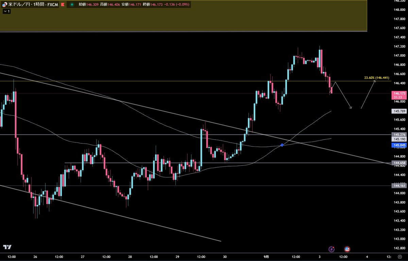Click the US flag economic event icon
Viewport: 408px width, 261px height.
pos(347,249)
